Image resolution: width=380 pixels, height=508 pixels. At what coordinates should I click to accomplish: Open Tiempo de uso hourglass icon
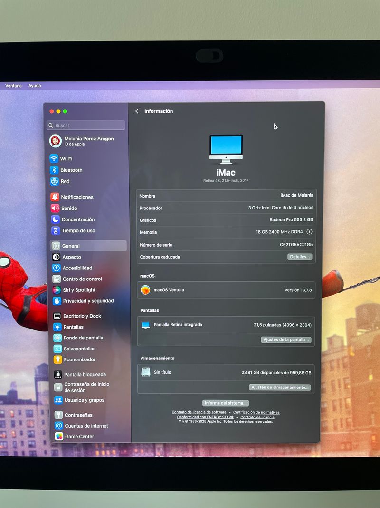pyautogui.click(x=56, y=231)
